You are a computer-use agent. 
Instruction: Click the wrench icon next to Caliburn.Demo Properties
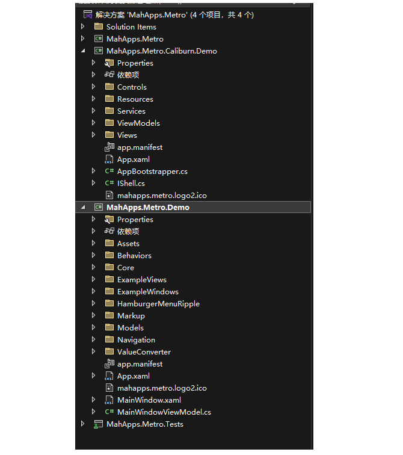click(x=109, y=63)
